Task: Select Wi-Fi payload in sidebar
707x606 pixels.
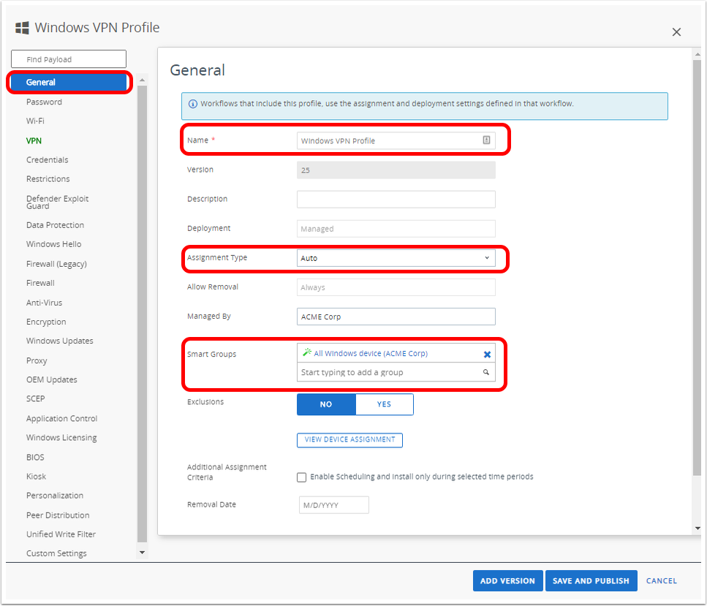Action: [x=35, y=121]
